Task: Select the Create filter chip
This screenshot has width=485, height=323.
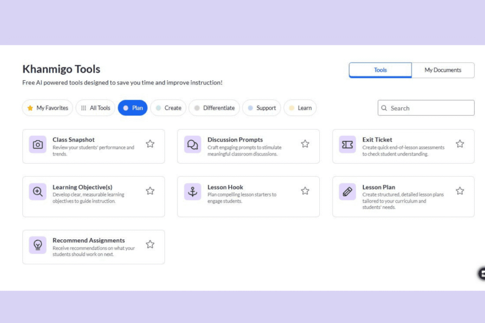Action: [168, 108]
